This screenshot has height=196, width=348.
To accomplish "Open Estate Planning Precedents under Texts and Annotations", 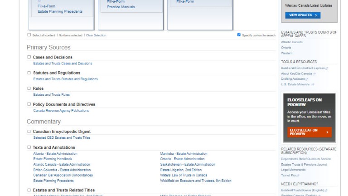I will tap(53, 181).
